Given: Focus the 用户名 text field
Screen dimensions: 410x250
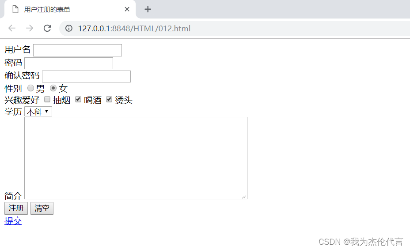Looking at the screenshot, I should pyautogui.click(x=77, y=50).
